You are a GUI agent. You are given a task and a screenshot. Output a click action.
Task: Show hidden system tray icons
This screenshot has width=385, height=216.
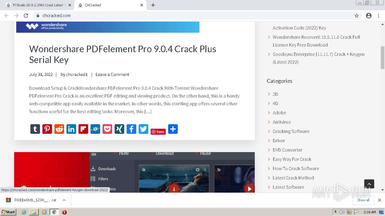[335, 212]
